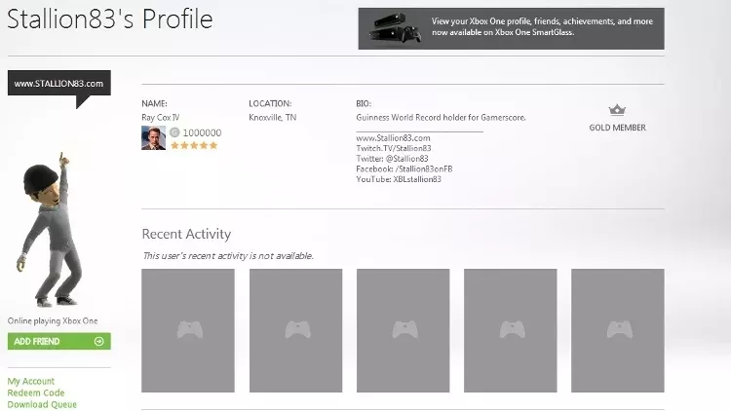
Task: Click the ADD FRIEND button
Action: pos(59,341)
